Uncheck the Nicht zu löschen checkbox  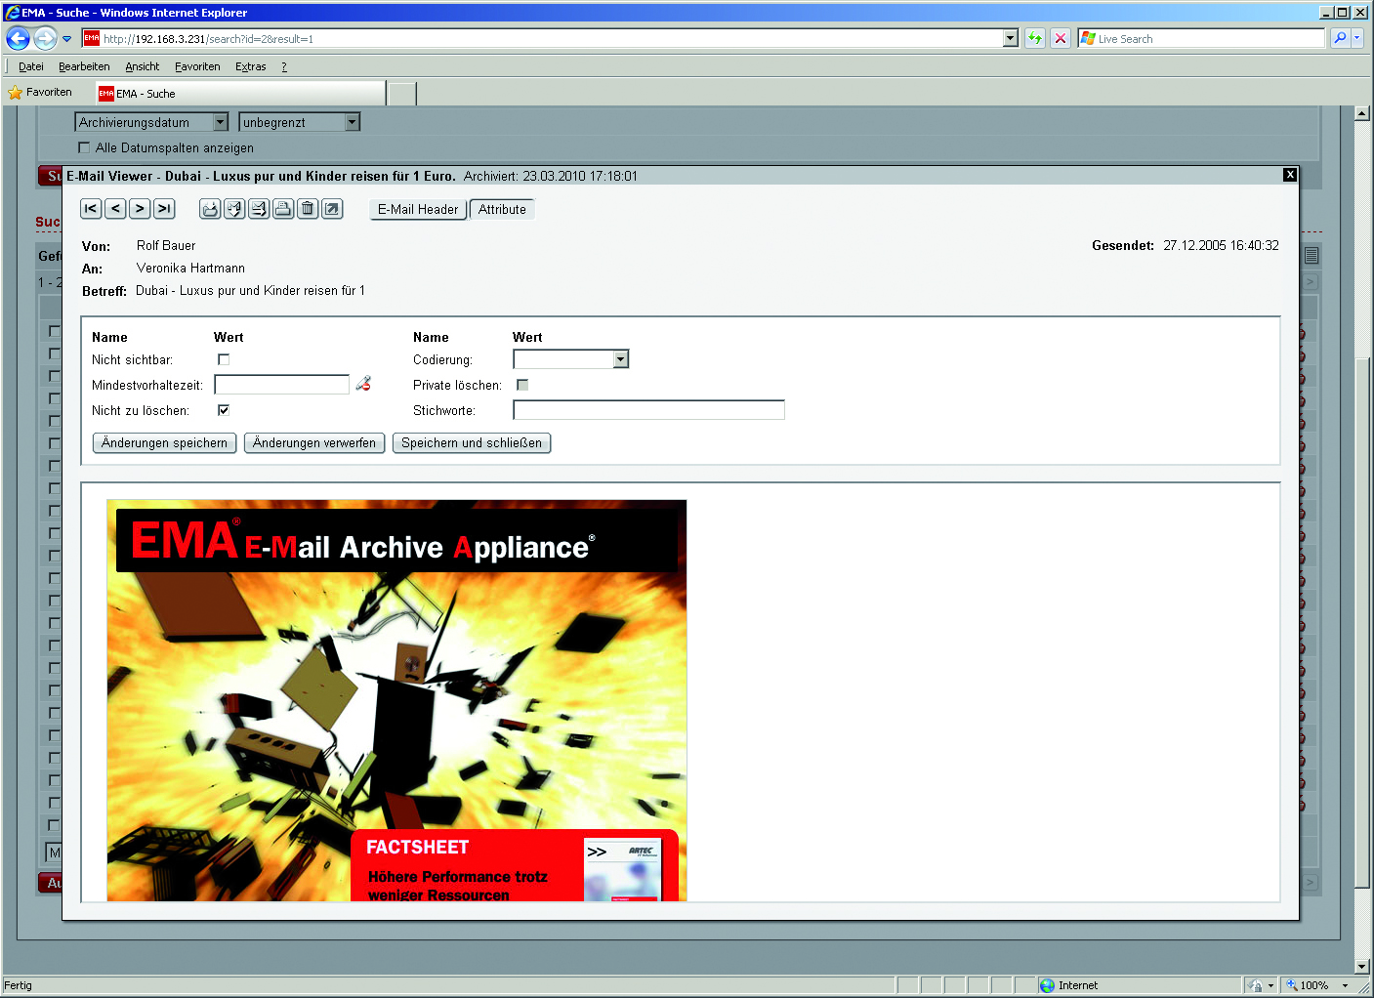pos(224,410)
